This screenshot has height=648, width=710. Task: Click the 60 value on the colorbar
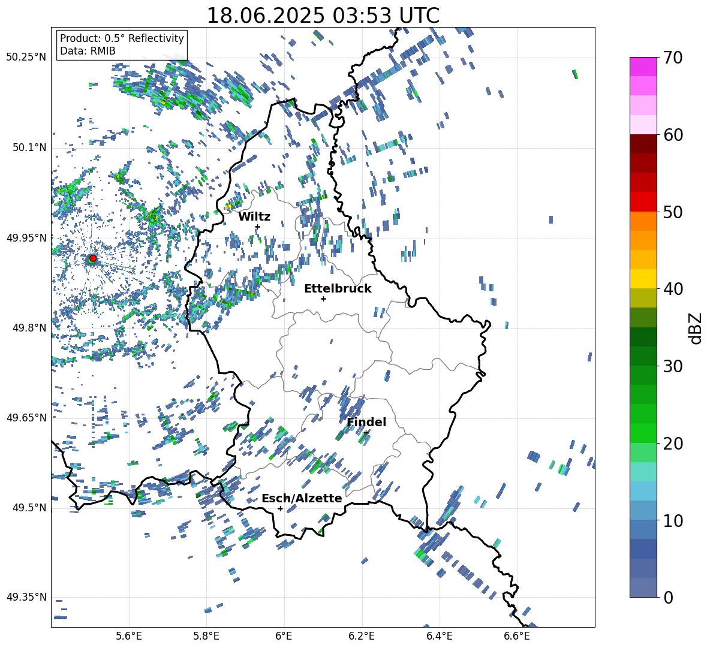click(673, 135)
